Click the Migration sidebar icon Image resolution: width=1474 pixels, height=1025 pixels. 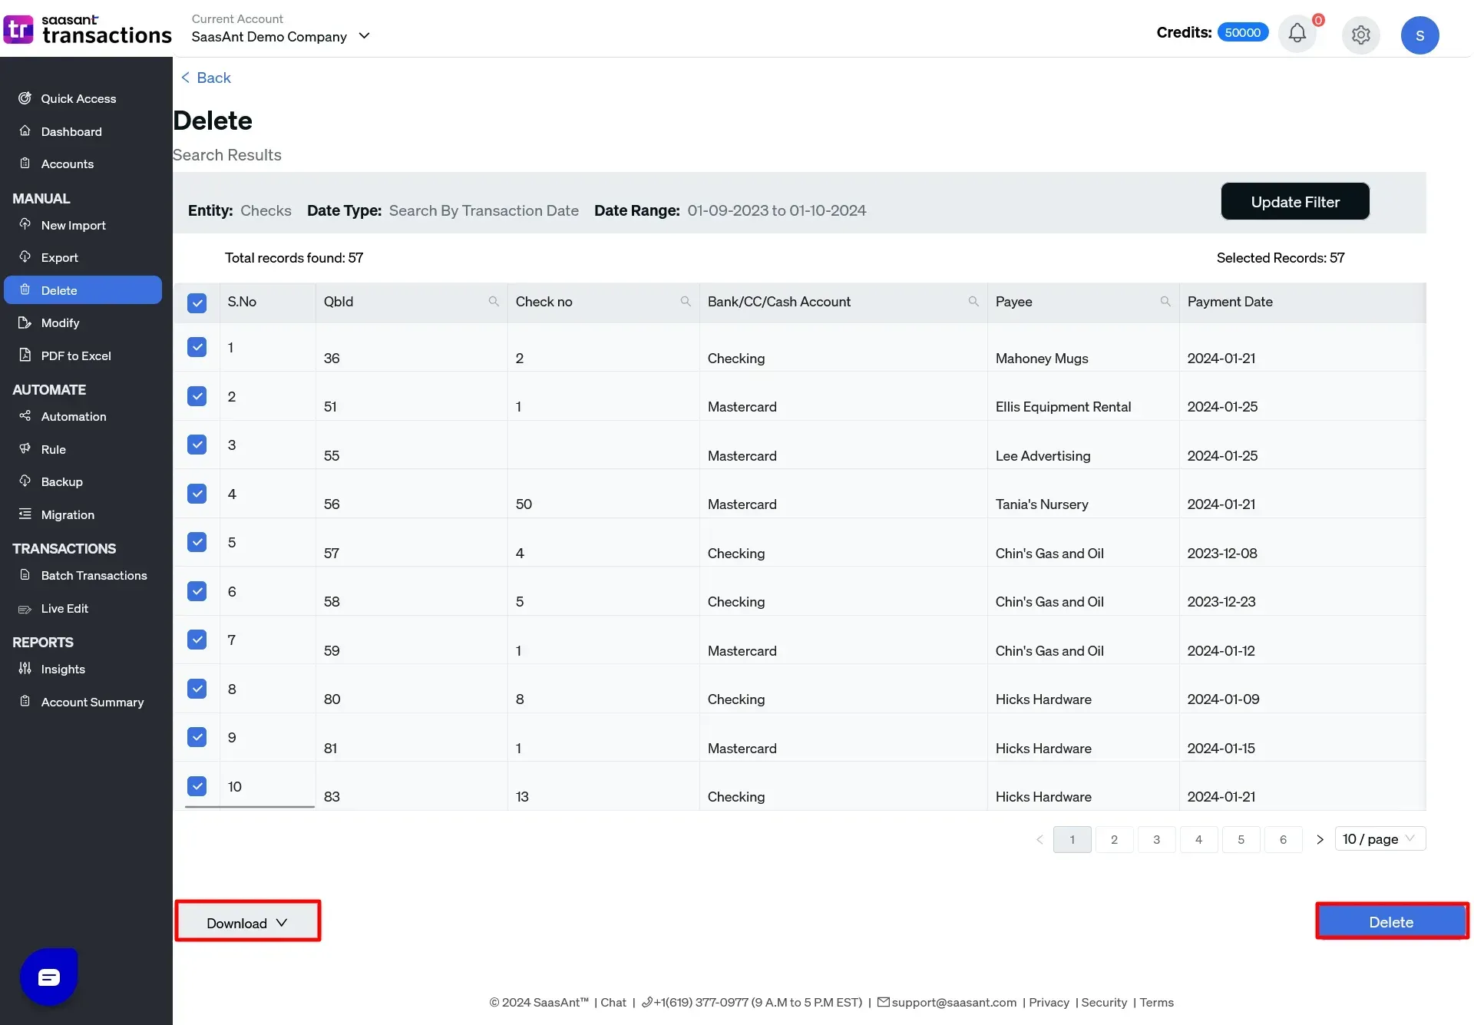click(25, 514)
